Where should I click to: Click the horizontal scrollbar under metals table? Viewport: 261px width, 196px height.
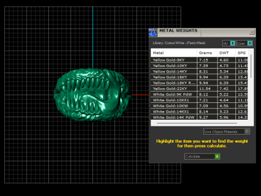(x=197, y=123)
